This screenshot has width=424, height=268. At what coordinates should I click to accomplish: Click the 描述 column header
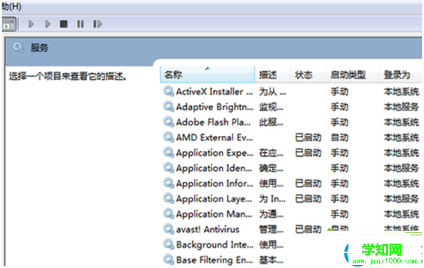click(268, 75)
